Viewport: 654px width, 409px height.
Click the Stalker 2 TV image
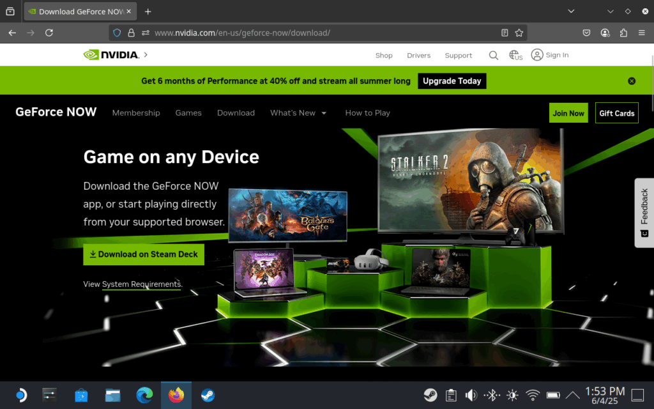[471, 181]
